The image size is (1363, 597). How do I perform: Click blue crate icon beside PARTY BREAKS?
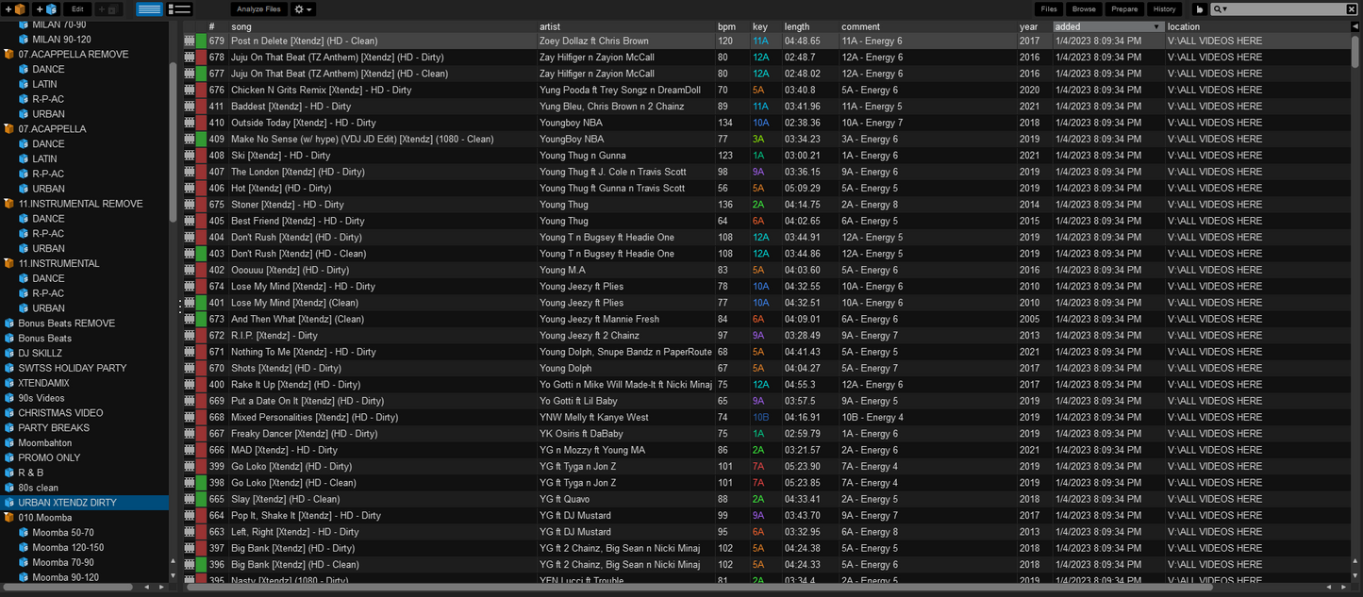(9, 428)
